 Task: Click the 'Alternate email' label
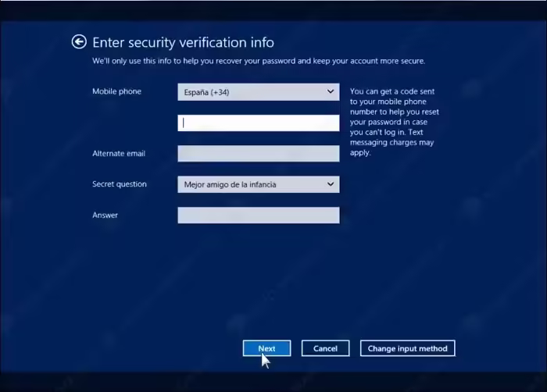click(119, 154)
